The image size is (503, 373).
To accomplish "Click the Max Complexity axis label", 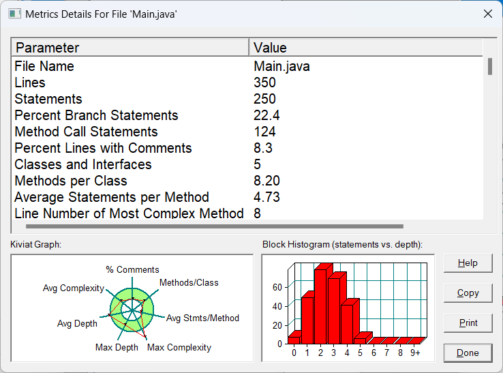I will point(179,348).
